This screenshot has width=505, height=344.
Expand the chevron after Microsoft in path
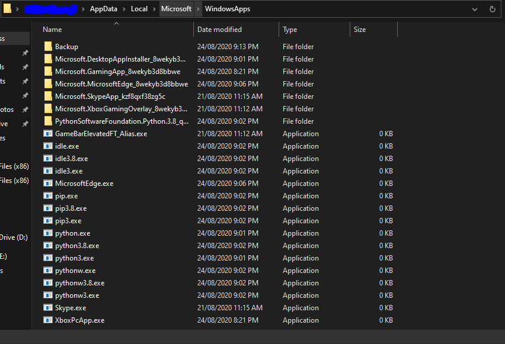[198, 9]
